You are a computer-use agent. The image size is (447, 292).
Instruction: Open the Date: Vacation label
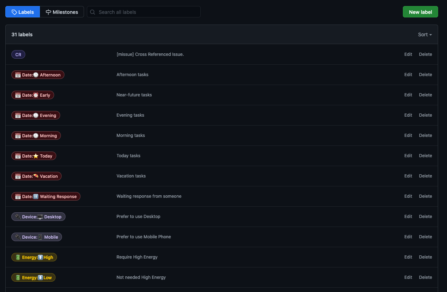click(x=36, y=176)
